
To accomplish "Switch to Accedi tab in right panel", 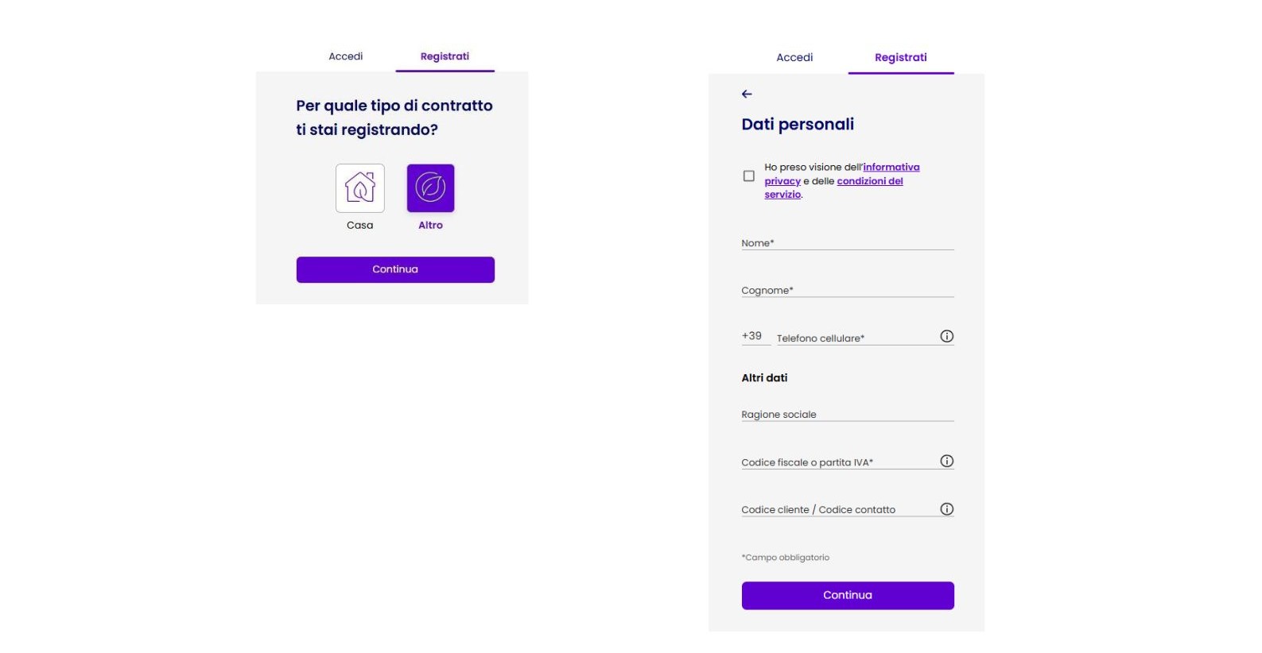I will (x=794, y=57).
